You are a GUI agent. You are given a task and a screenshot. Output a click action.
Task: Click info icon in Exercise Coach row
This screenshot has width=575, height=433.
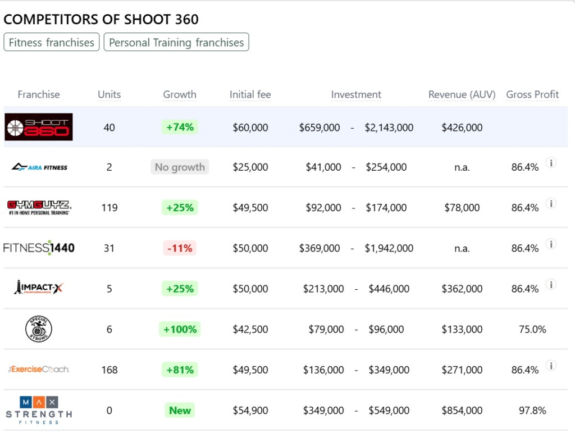tap(551, 366)
